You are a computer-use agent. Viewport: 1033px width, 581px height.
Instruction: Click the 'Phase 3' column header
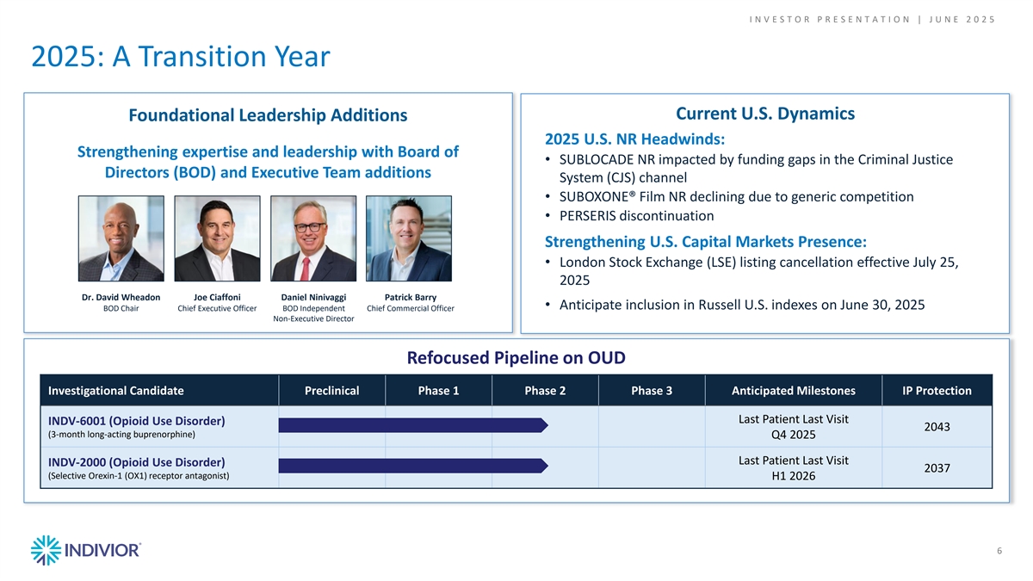point(652,391)
